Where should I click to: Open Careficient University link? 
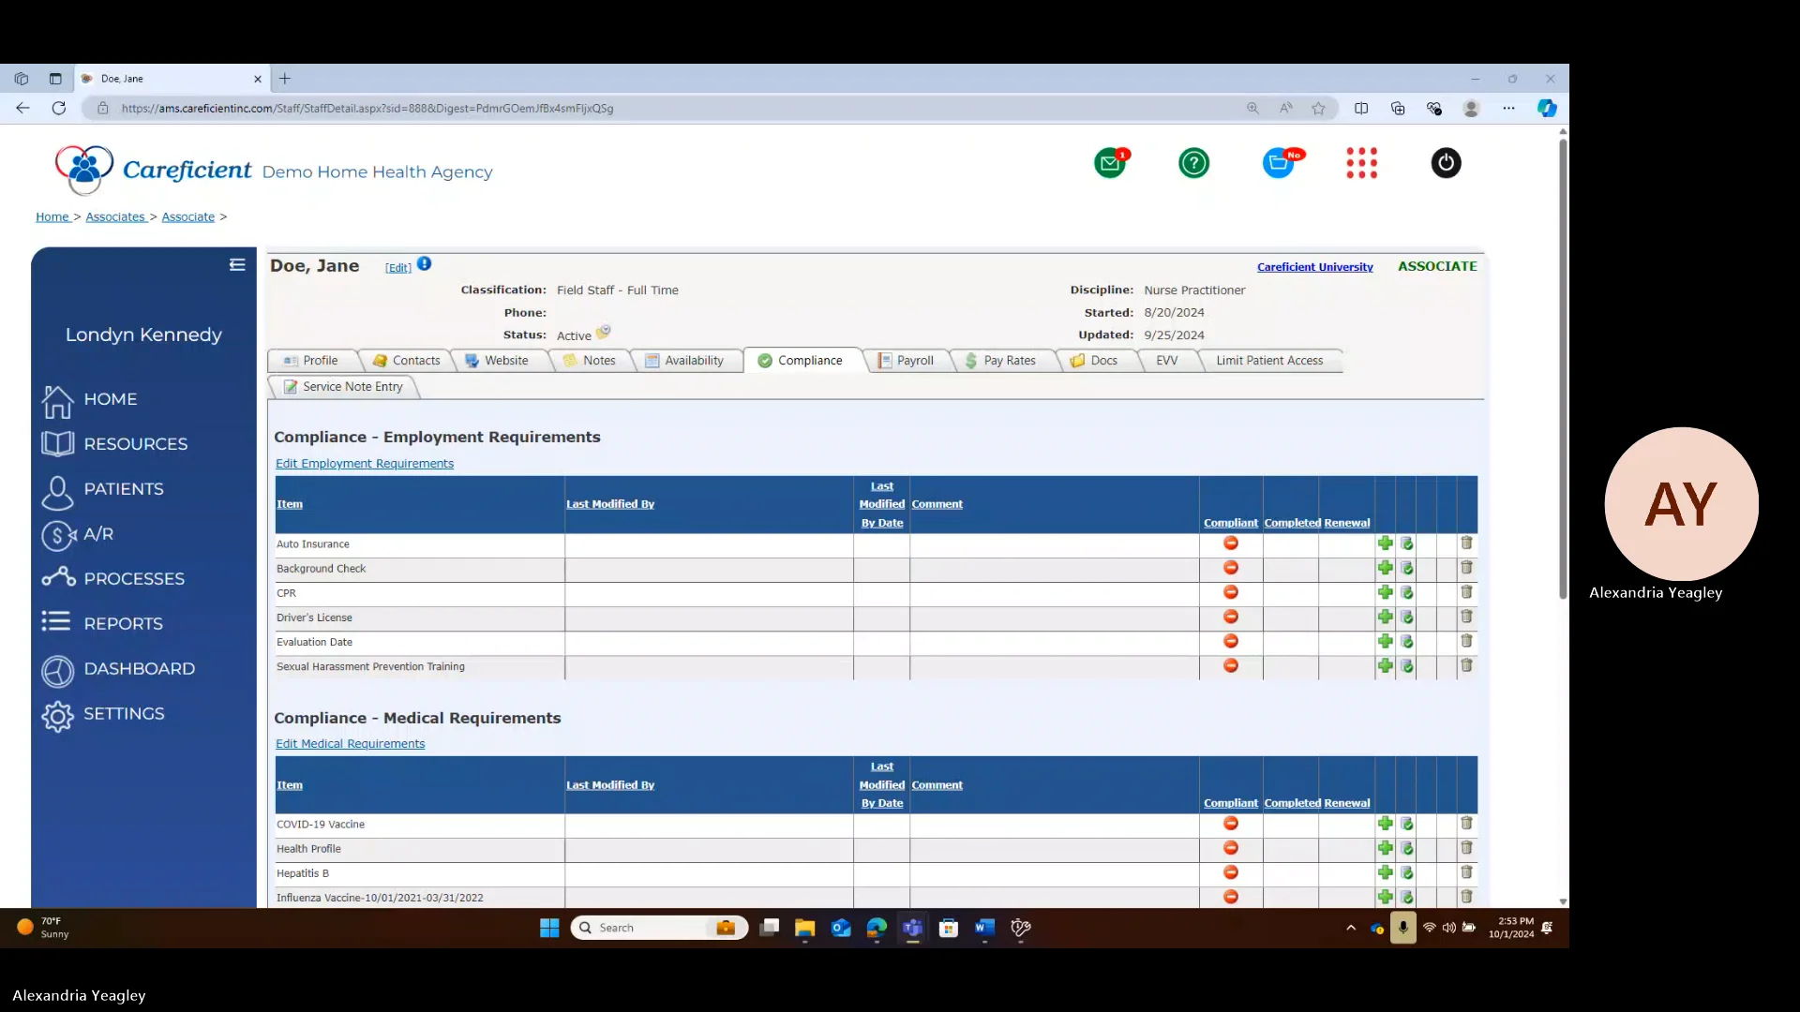pos(1315,267)
